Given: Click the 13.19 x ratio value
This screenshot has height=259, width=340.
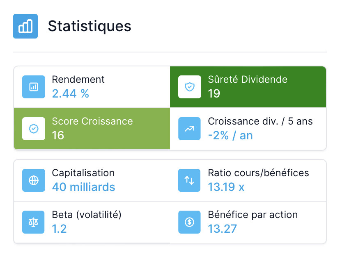Looking at the screenshot, I should coord(226,187).
